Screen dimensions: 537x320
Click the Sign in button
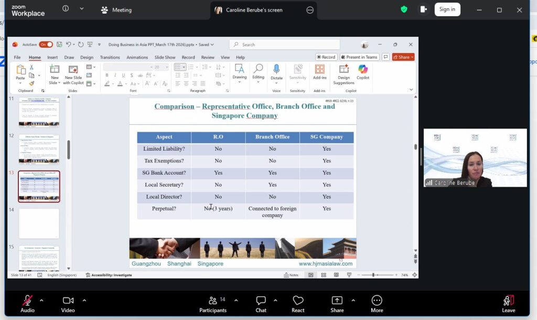click(x=447, y=9)
